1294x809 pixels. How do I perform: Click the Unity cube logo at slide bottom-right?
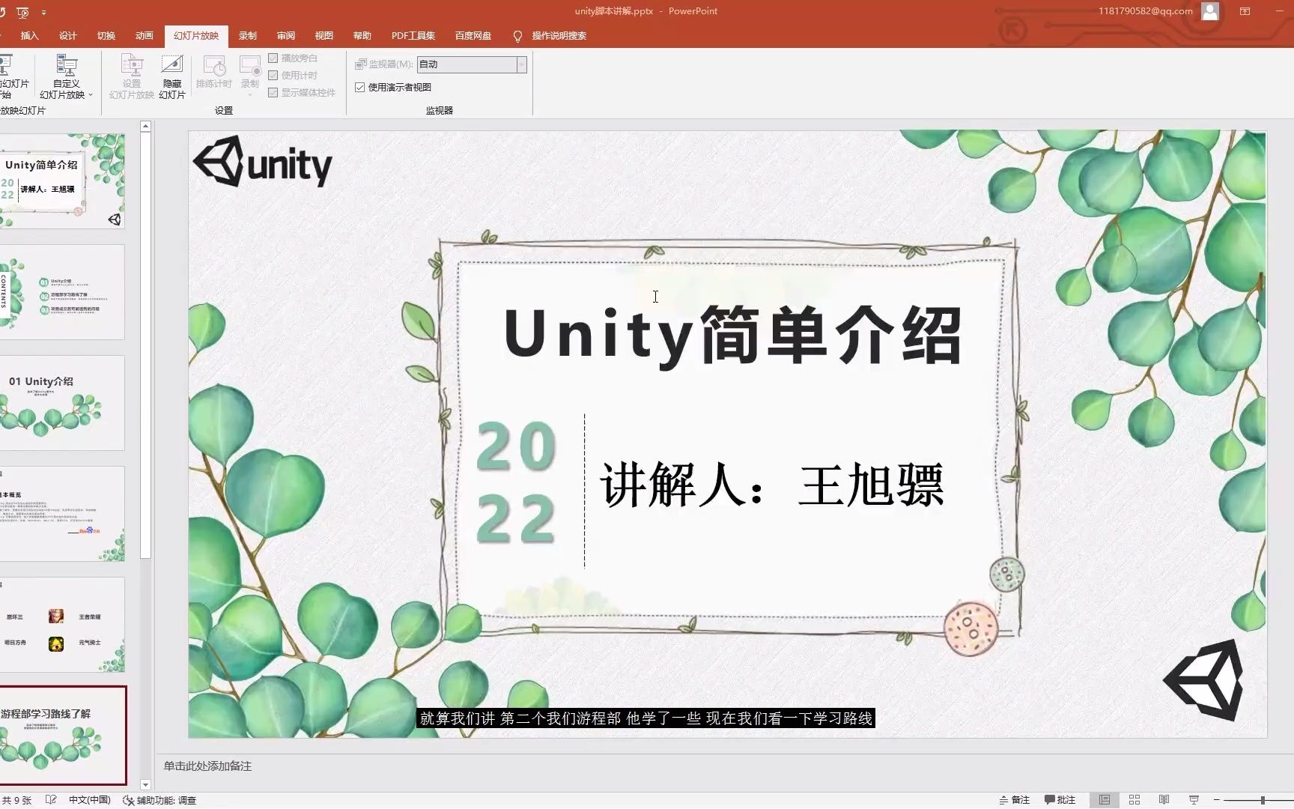coord(1204,680)
